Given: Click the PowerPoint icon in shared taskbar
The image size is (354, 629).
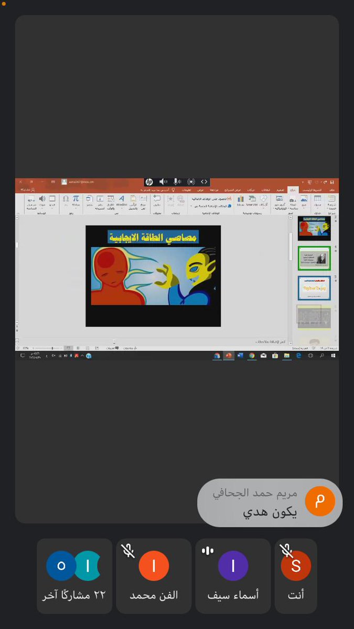Looking at the screenshot, I should (x=229, y=355).
